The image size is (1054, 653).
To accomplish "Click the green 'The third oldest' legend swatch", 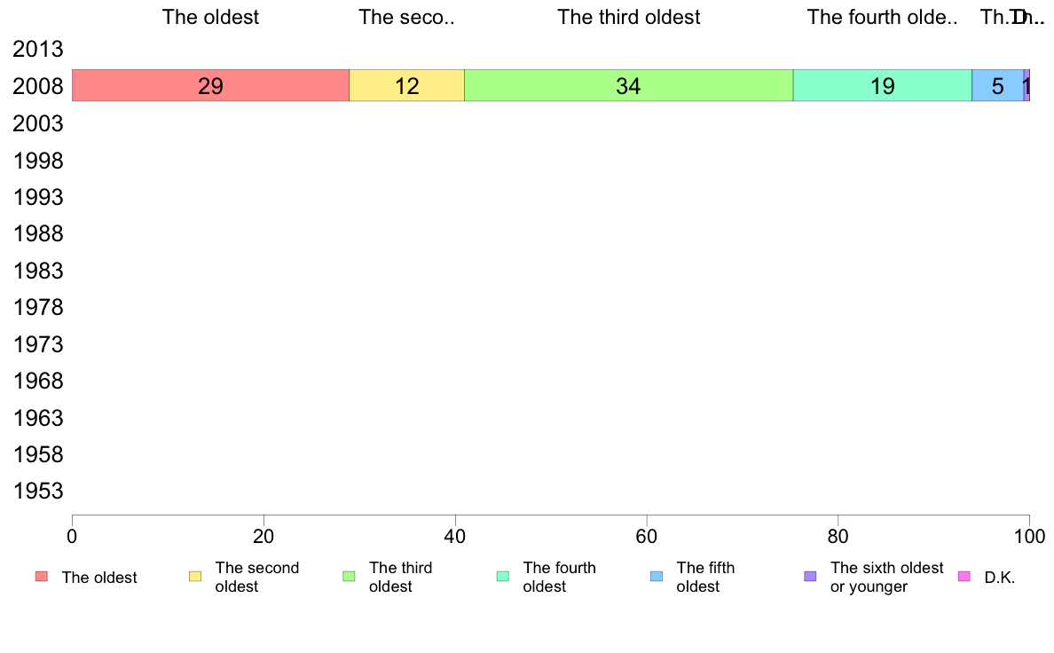I will point(349,577).
